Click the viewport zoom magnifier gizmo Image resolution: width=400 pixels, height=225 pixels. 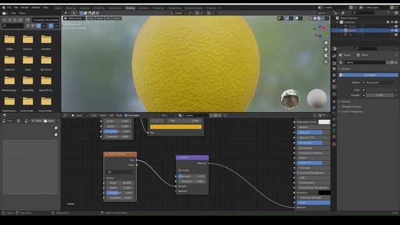tap(326, 42)
